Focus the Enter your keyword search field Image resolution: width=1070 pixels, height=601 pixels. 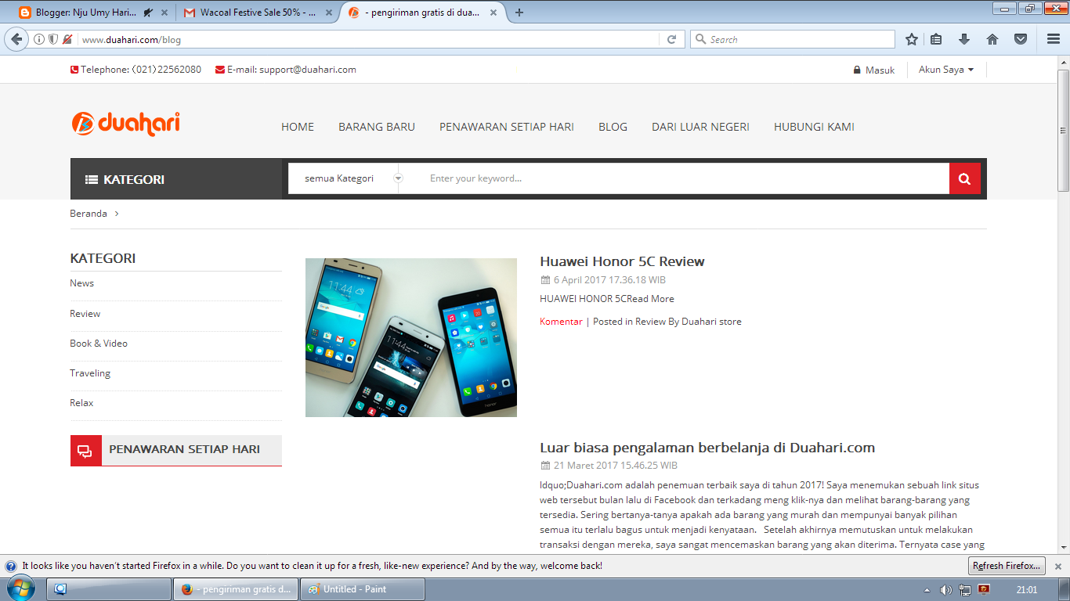[681, 178]
